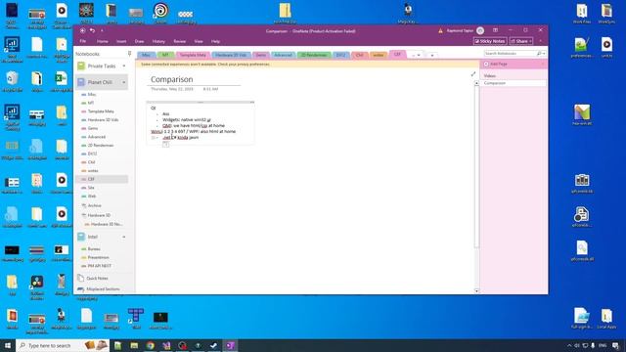Open Steam from the taskbar
Image resolution: width=626 pixels, height=352 pixels.
tap(214, 345)
